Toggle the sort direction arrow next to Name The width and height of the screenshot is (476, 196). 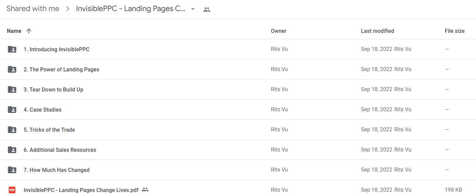click(29, 31)
